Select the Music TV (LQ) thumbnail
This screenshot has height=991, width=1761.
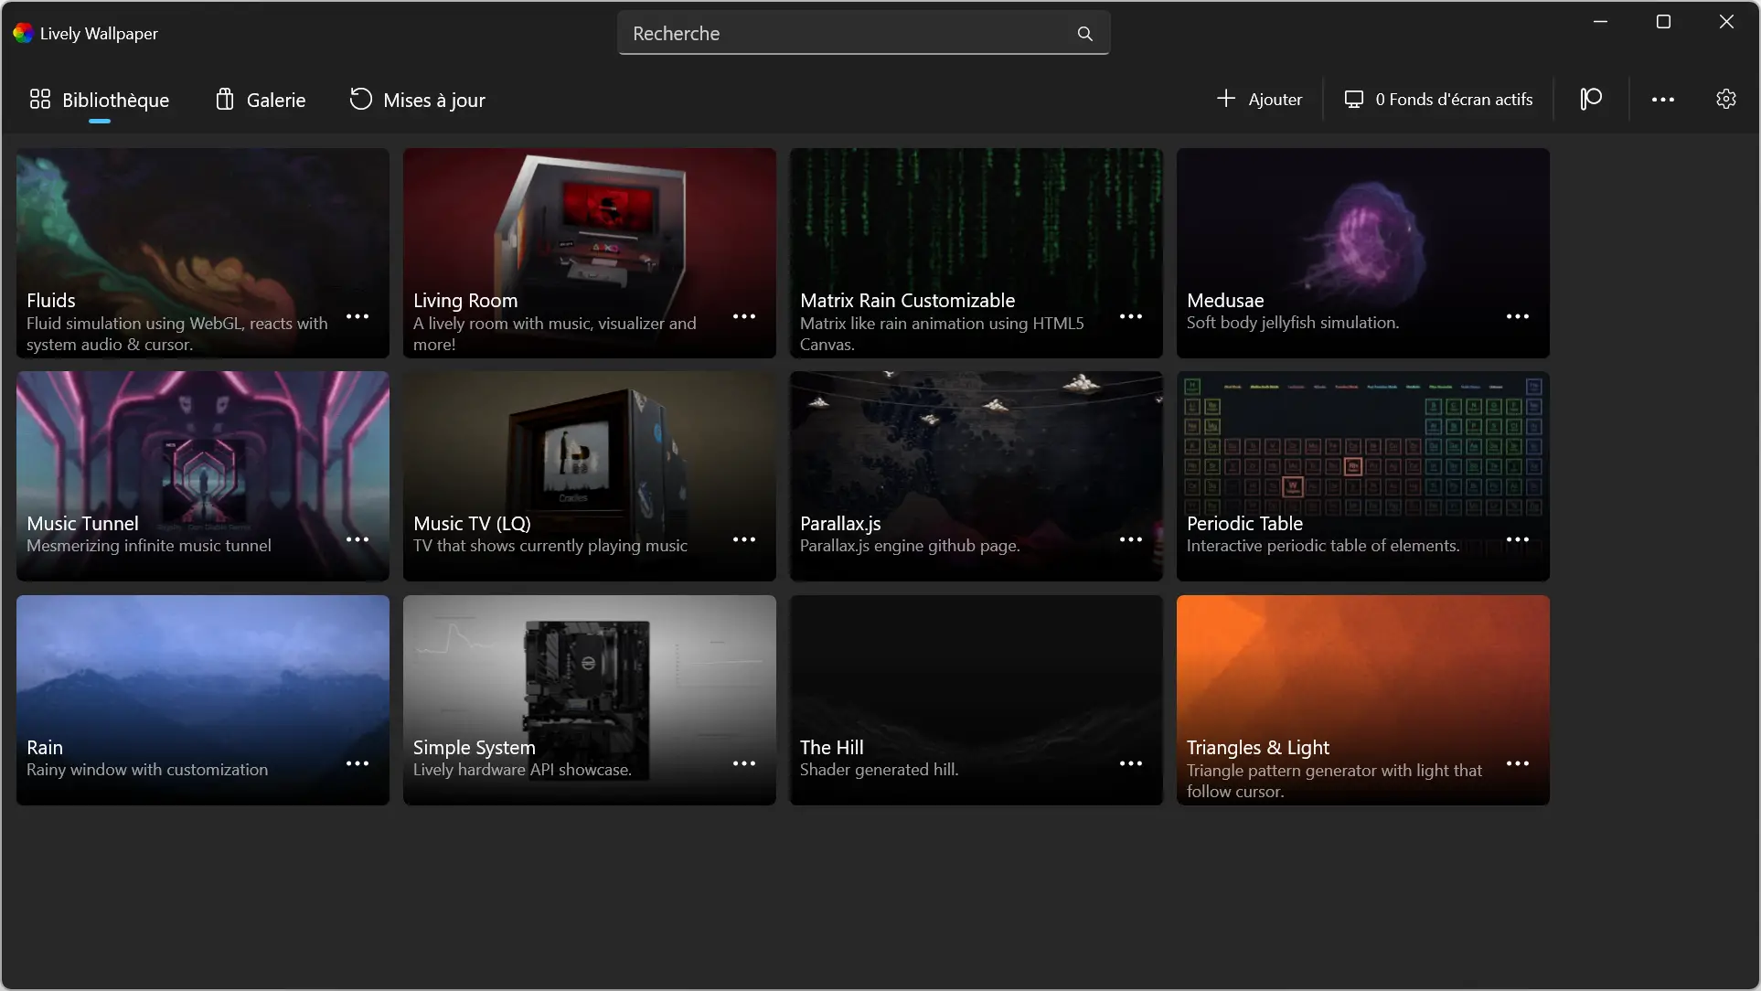pos(590,476)
